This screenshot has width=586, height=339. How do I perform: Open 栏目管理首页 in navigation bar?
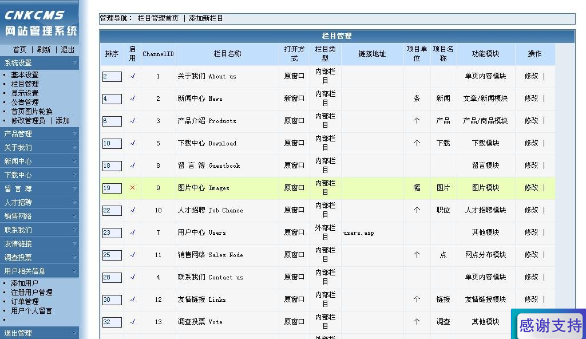158,18
